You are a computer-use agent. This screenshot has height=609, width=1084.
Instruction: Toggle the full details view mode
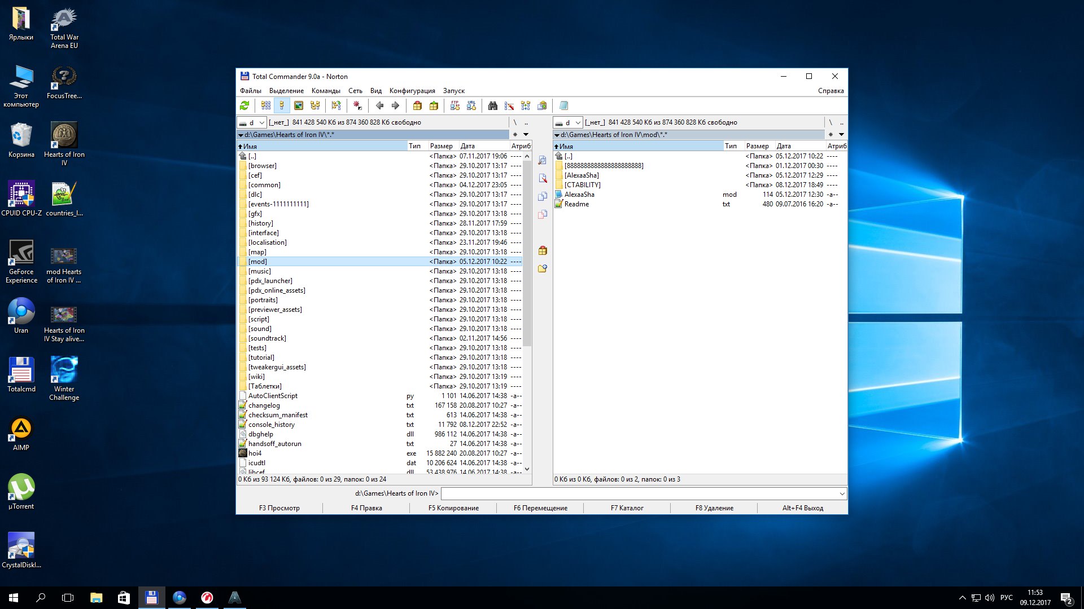click(282, 105)
